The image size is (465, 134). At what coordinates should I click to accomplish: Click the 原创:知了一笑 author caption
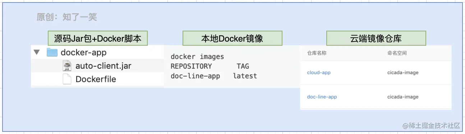tap(66, 17)
